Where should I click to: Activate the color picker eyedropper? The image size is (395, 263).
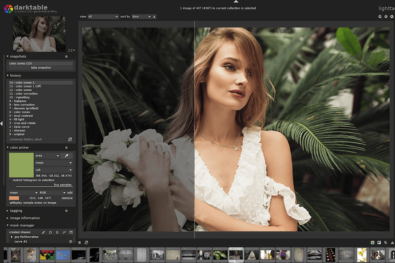tap(67, 156)
